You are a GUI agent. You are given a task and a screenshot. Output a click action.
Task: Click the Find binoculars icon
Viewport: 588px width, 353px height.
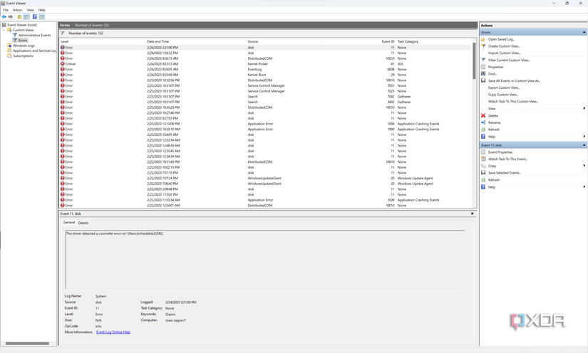(483, 74)
